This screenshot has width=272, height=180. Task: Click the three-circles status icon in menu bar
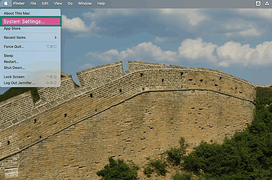pos(267,3)
